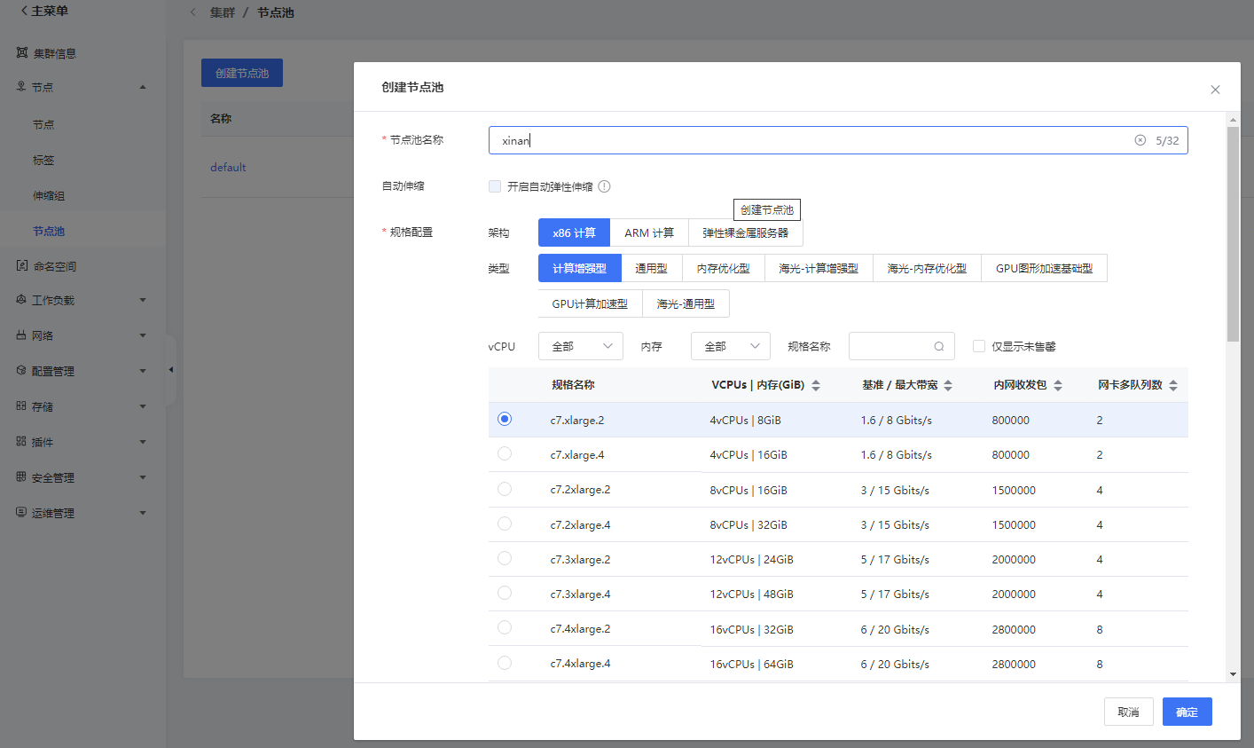
Task: Sort by 网卡多队列数 column arrows
Action: coord(1173,385)
